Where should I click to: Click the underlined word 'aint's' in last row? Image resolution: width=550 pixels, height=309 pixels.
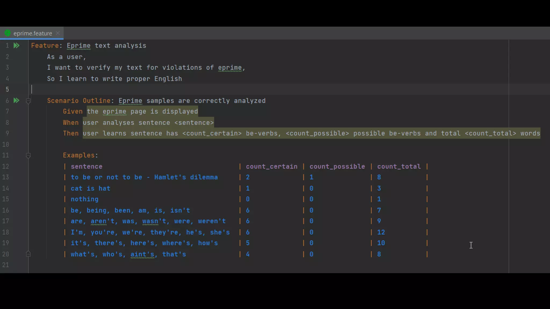pos(142,254)
